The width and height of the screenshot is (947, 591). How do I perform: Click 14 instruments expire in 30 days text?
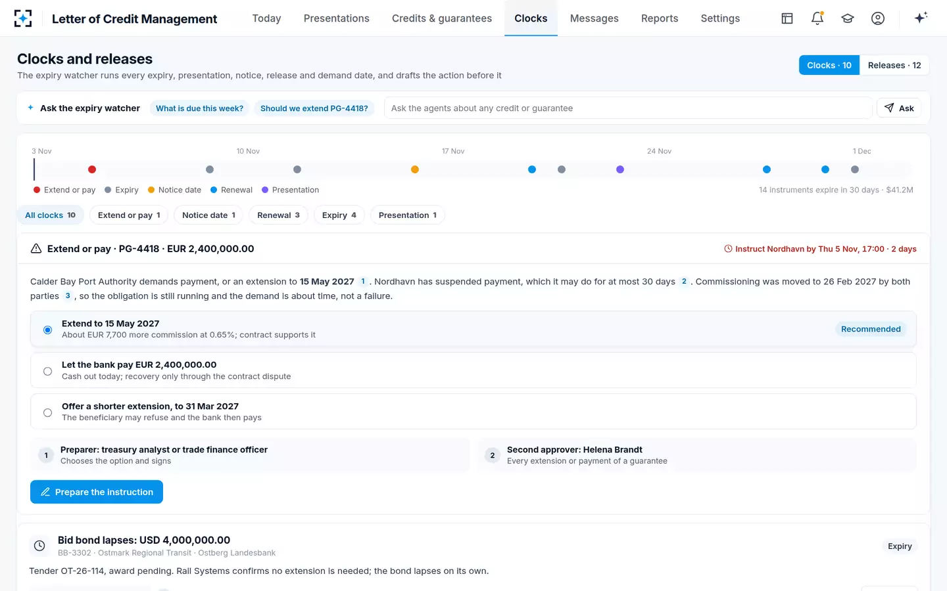(836, 190)
